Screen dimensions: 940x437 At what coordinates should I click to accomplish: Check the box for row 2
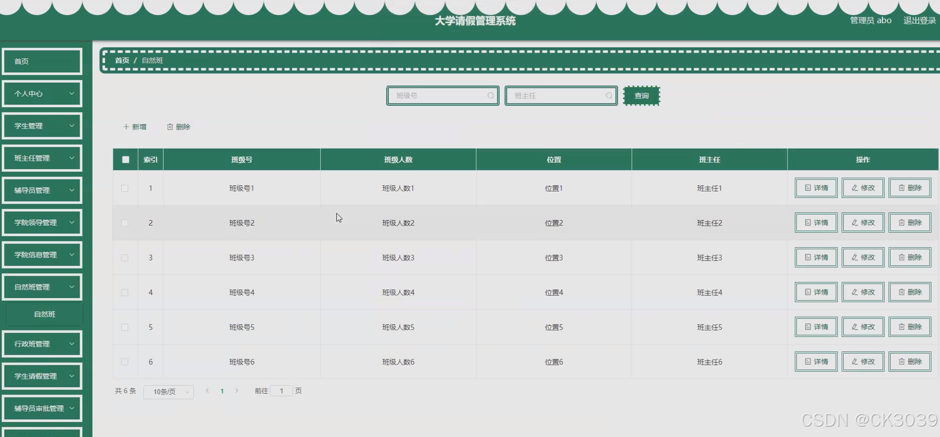point(125,223)
